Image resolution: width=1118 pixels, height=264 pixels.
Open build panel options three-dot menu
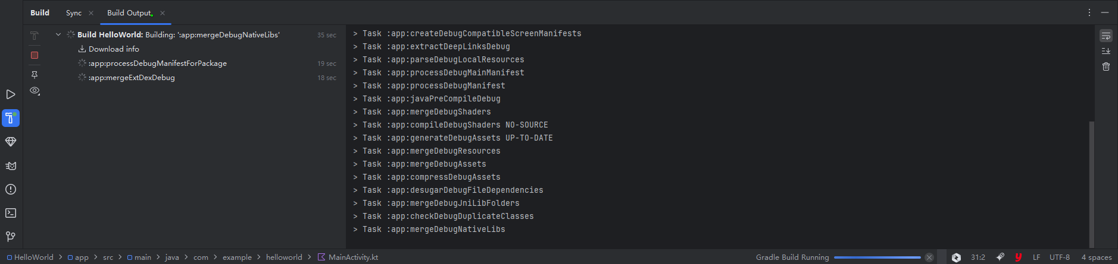(x=1089, y=12)
